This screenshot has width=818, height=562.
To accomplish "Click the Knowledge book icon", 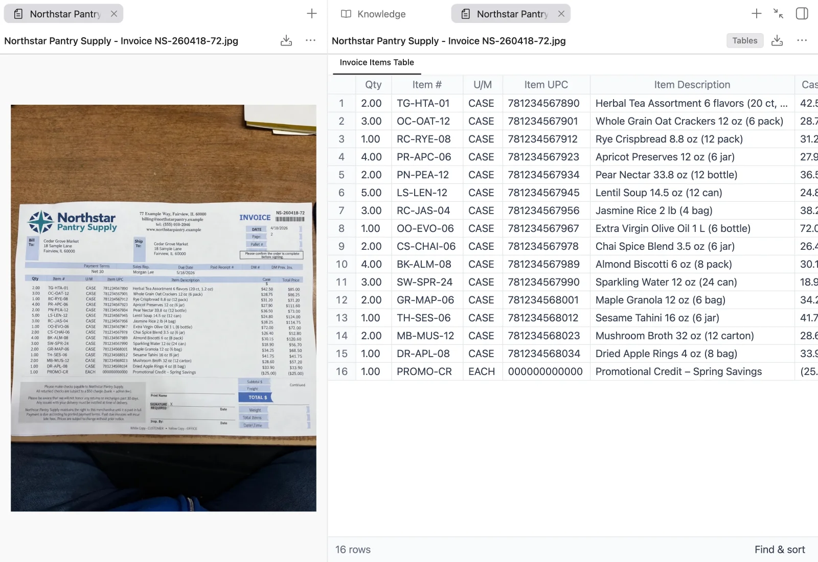I will click(x=346, y=14).
